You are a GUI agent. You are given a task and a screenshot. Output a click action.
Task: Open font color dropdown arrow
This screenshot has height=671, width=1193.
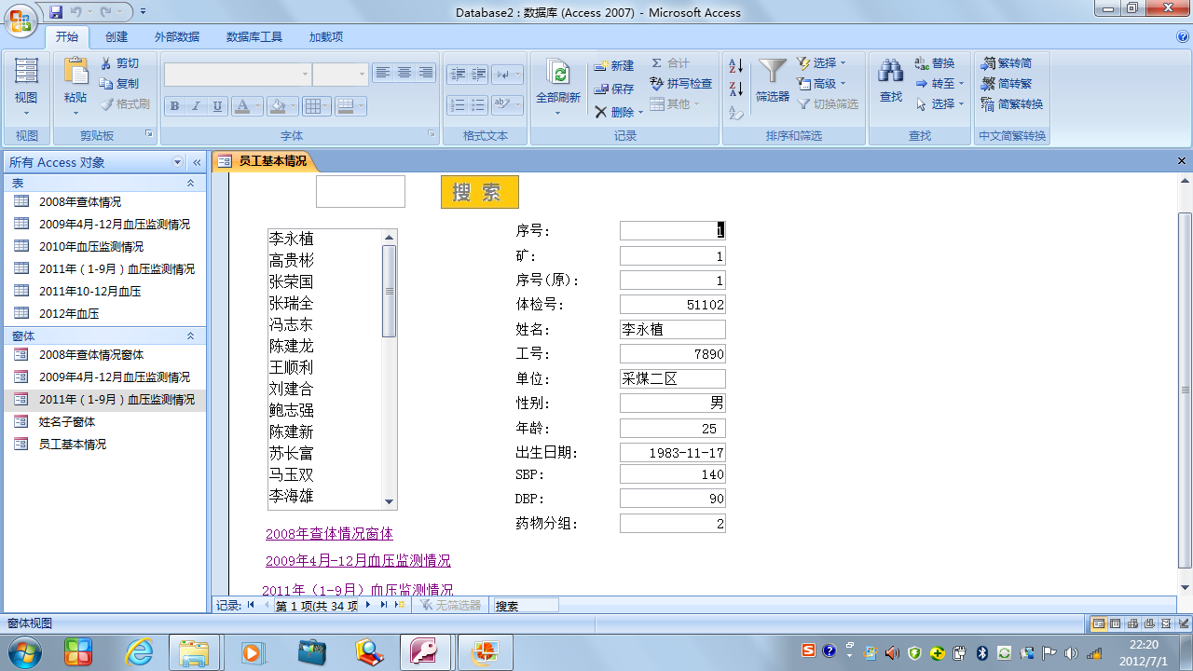tap(257, 106)
